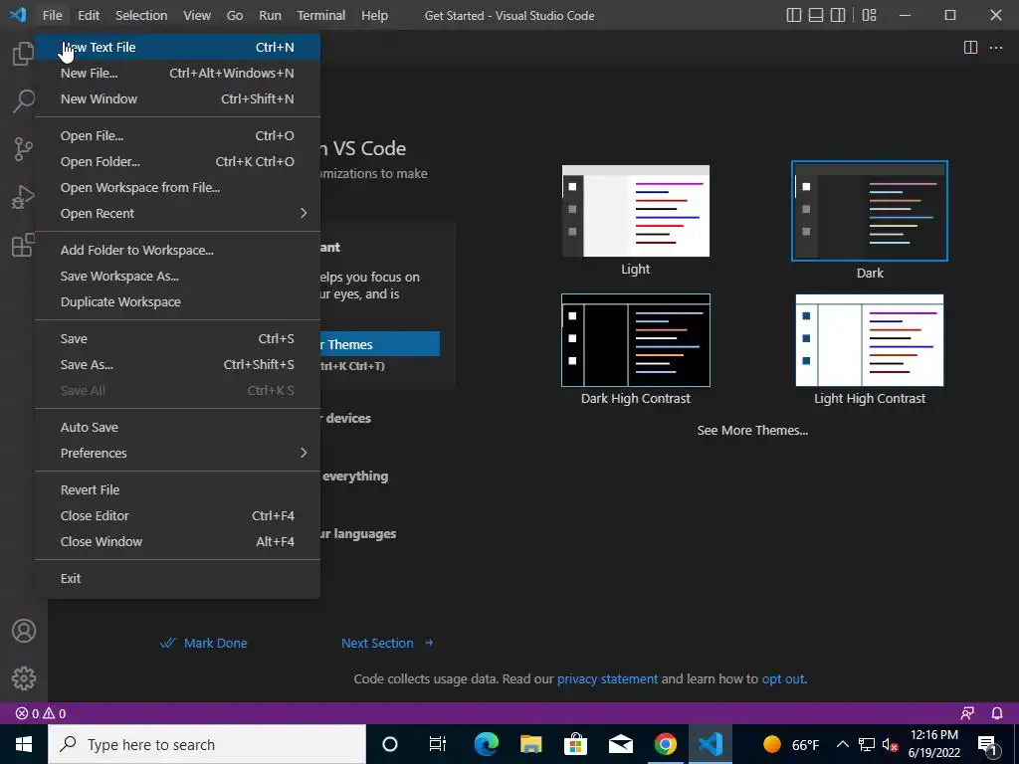Open the Search view icon
The width and height of the screenshot is (1019, 764).
[24, 100]
